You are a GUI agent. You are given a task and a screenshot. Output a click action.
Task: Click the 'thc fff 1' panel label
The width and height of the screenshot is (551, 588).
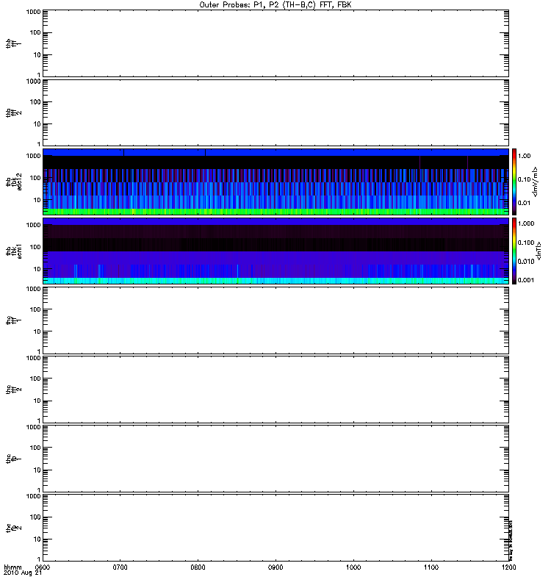click(13, 320)
